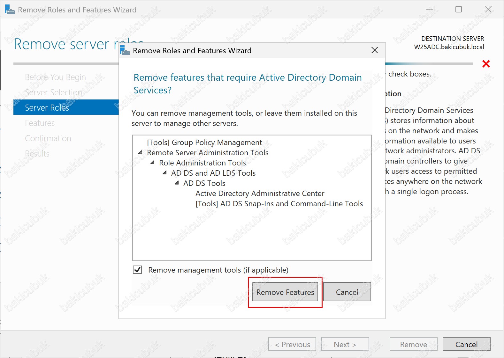The width and height of the screenshot is (504, 358).
Task: Maximize the main wizard window
Action: click(x=458, y=10)
